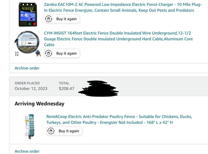Buy the CYM-INSIST underground cable again
Viewport: 208px width, 154px height.
(x=62, y=54)
